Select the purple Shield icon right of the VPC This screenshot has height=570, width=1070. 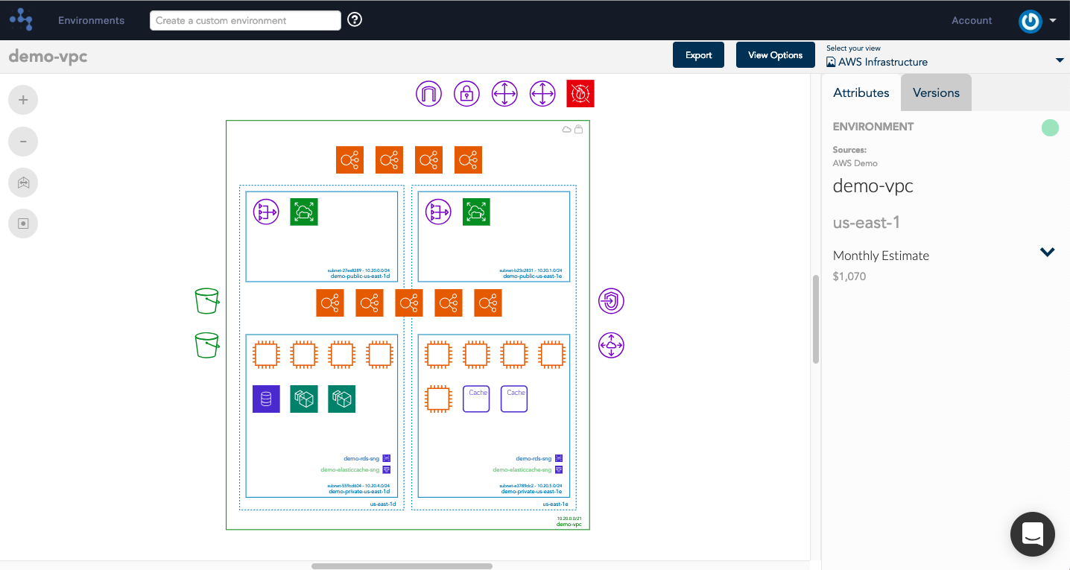pos(611,301)
